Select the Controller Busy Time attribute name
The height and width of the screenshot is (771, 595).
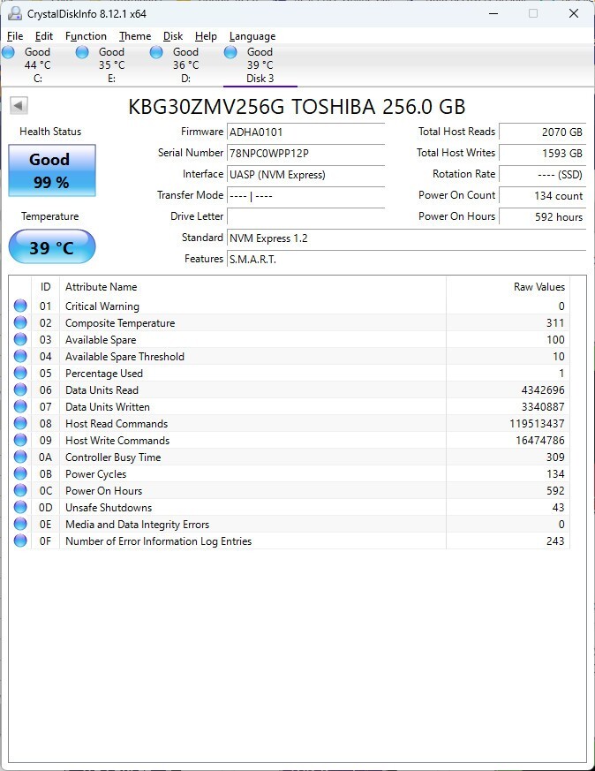pyautogui.click(x=113, y=457)
